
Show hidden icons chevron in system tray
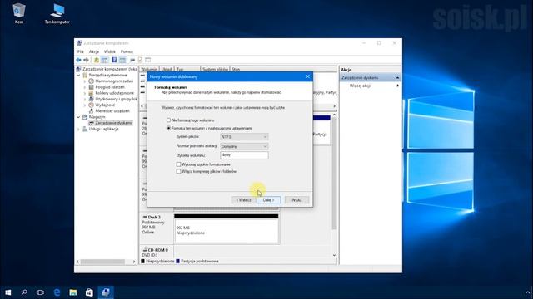pyautogui.click(x=527, y=292)
